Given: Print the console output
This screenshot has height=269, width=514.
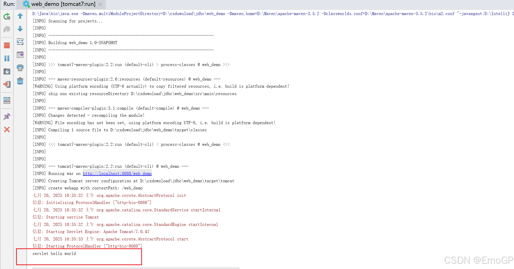Looking at the screenshot, I should tap(20, 68).
